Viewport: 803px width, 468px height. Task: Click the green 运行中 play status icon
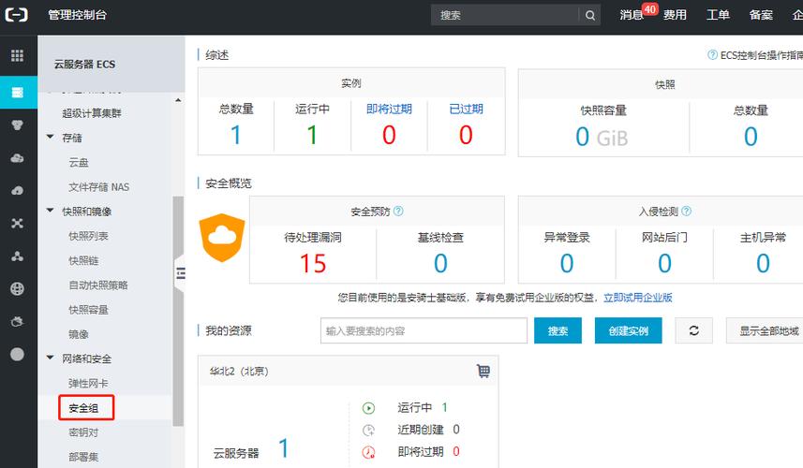[x=368, y=408]
